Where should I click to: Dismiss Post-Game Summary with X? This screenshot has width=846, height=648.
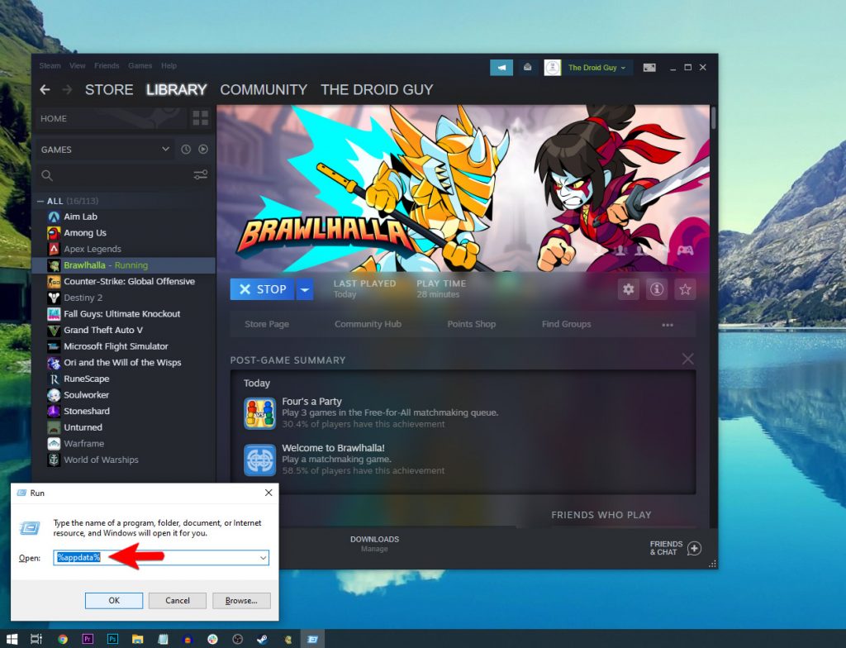pyautogui.click(x=688, y=359)
